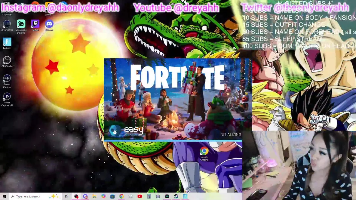Open the Game Capture HD shortcut
The image size is (356, 200).
[7, 100]
